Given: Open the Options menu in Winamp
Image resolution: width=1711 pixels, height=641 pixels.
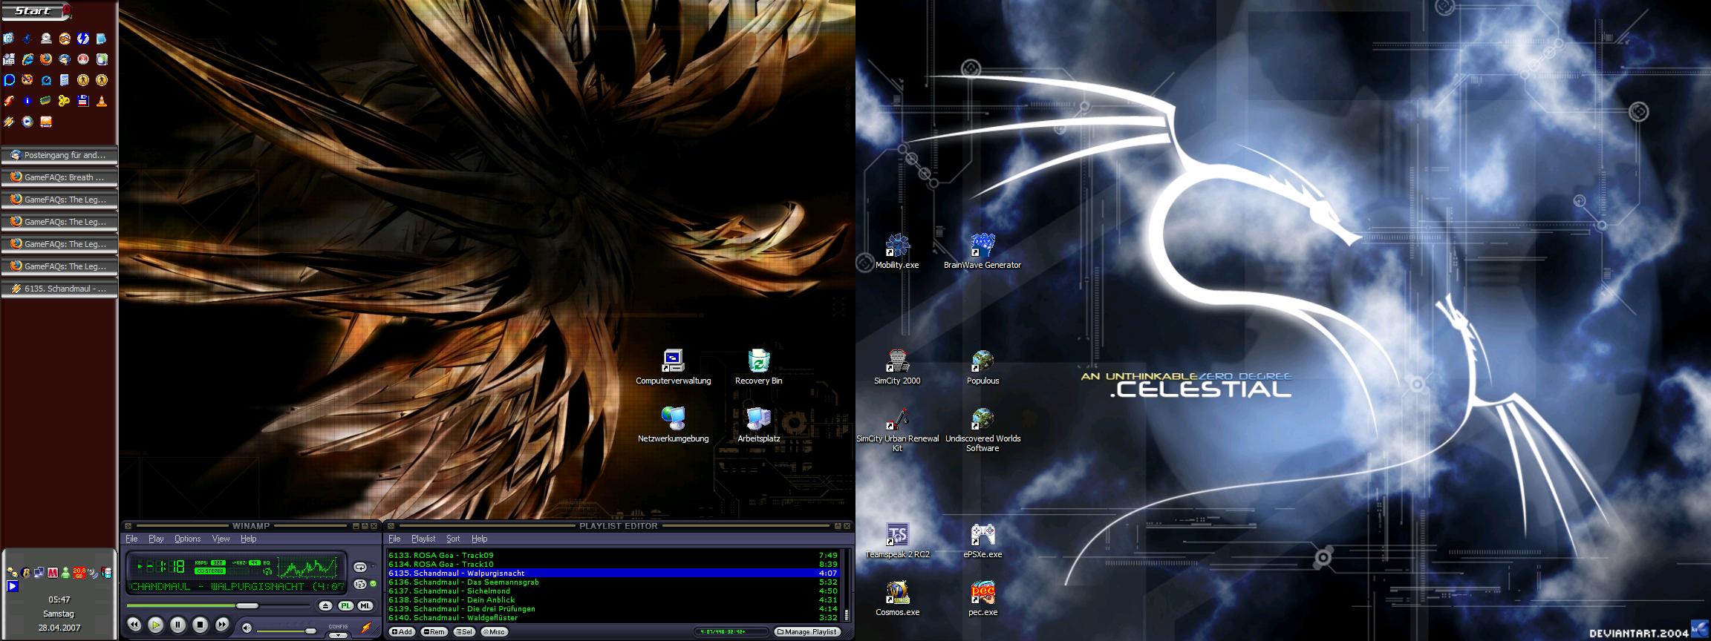Looking at the screenshot, I should [x=187, y=539].
